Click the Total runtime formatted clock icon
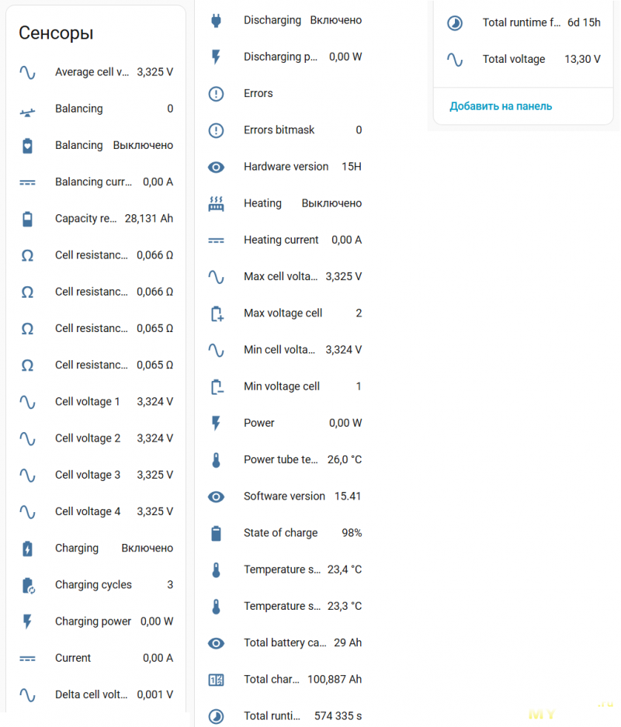621x727 pixels. [x=455, y=23]
